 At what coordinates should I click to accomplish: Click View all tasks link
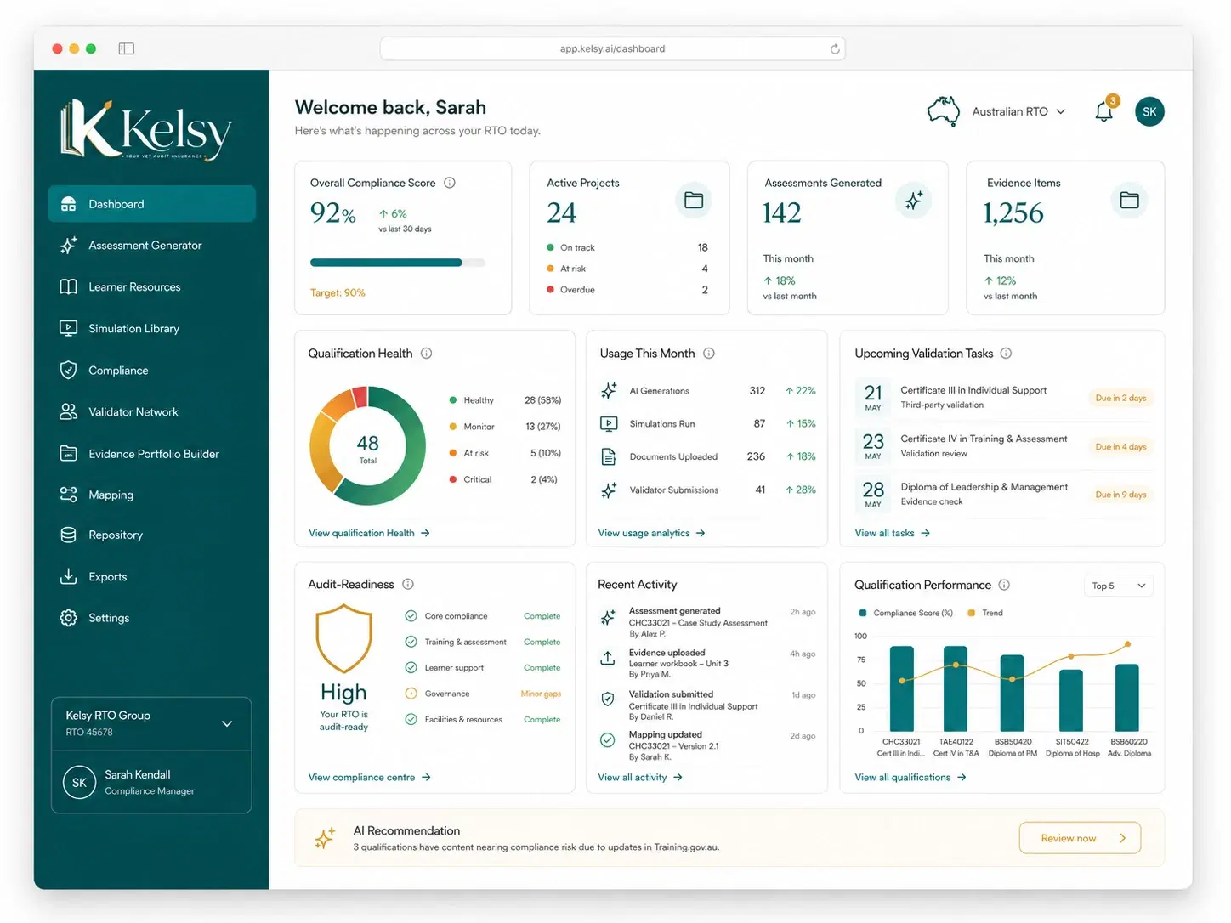(x=892, y=533)
